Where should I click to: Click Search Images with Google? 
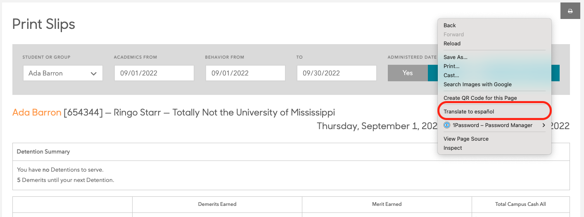tap(477, 85)
